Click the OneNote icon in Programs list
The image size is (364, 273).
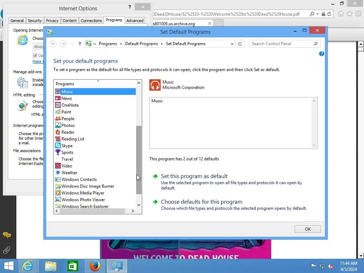point(58,105)
